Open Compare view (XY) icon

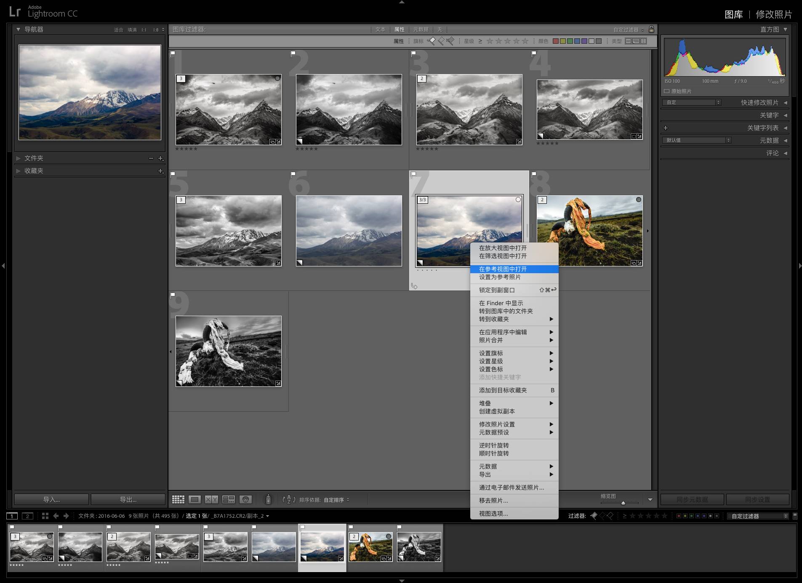tap(211, 500)
